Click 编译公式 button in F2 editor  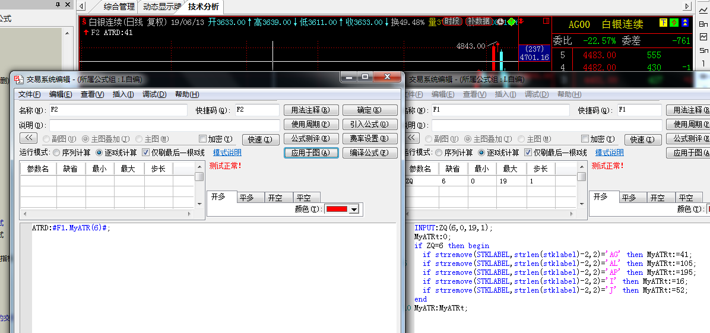pyautogui.click(x=370, y=153)
